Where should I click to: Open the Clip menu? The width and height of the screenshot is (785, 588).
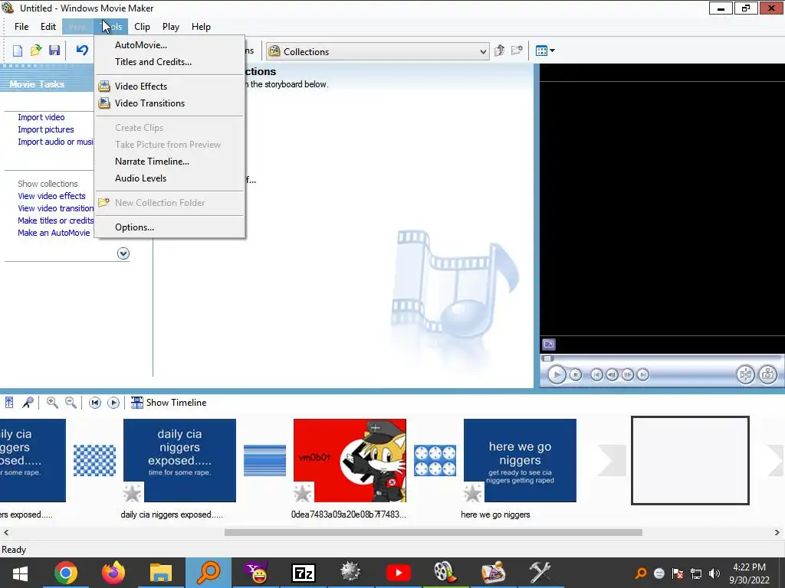142,27
